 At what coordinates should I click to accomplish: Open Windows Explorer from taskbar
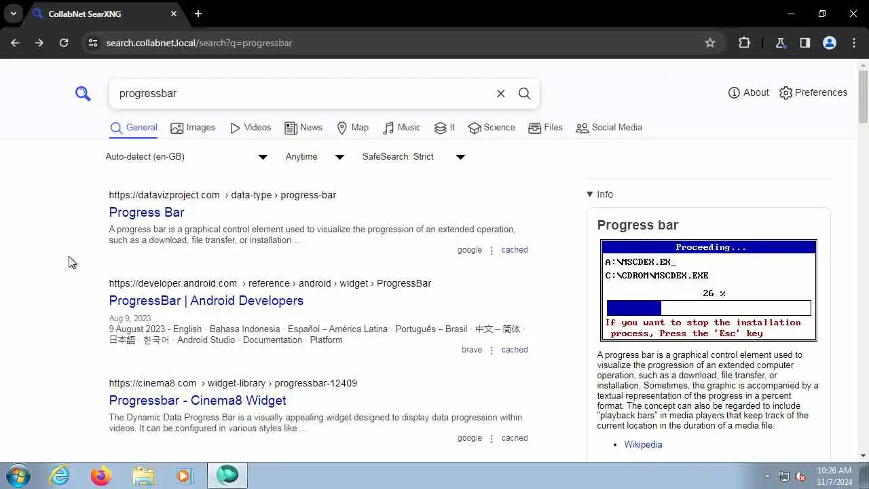click(x=143, y=475)
